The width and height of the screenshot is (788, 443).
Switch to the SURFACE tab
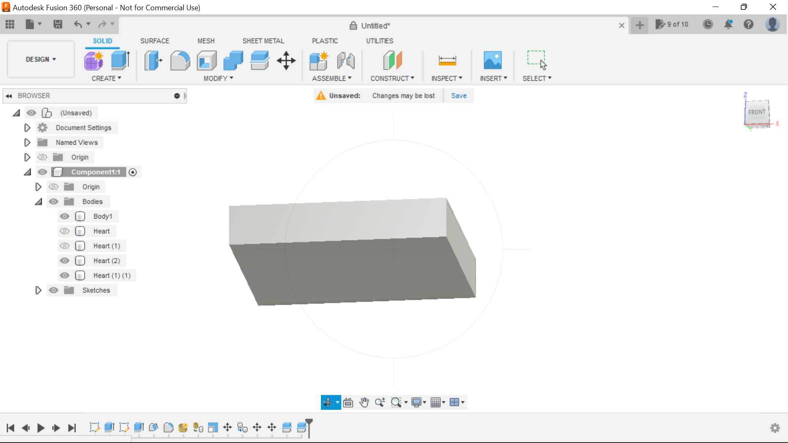tap(154, 41)
